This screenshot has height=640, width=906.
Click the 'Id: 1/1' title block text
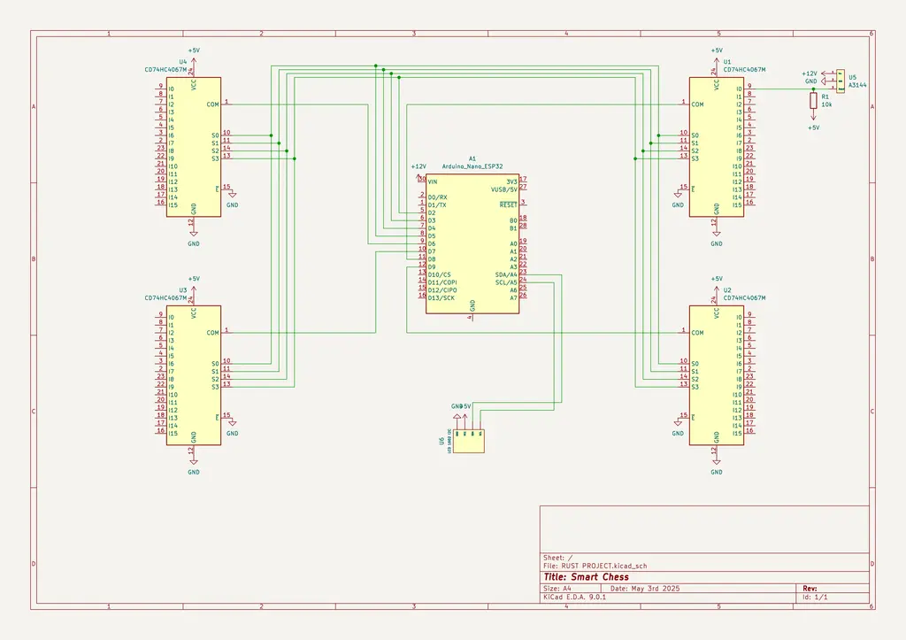815,597
